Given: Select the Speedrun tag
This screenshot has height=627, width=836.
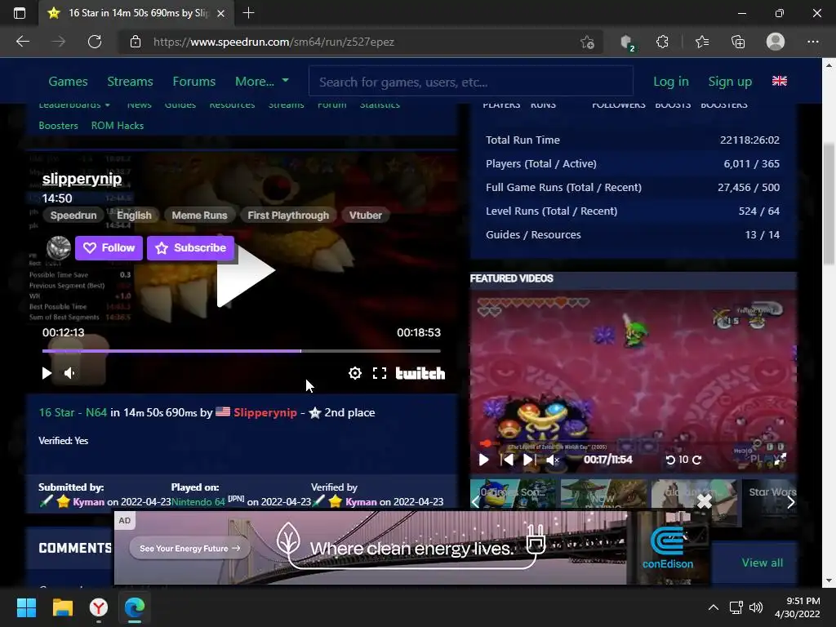Looking at the screenshot, I should 73,216.
